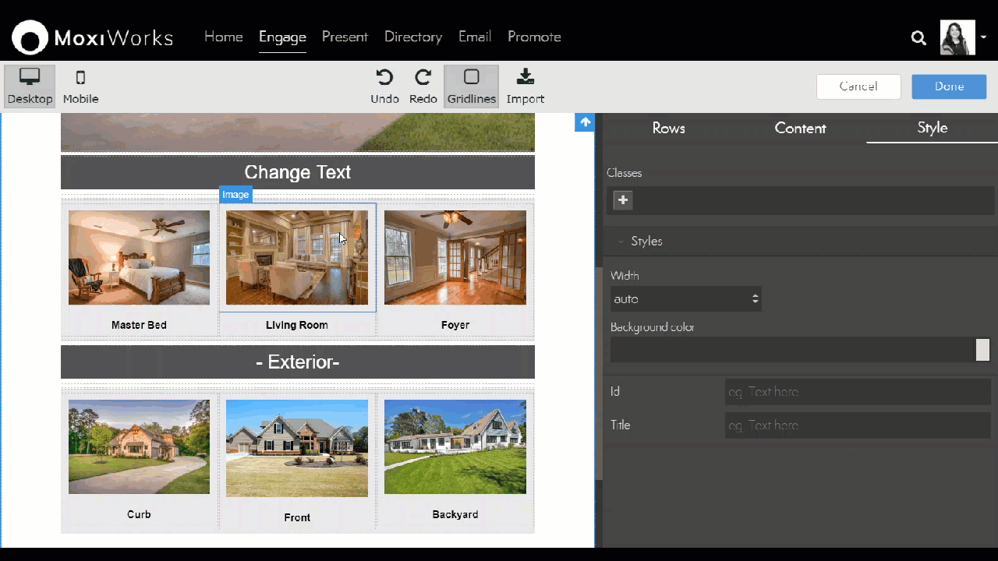Click the Import download icon
The height and width of the screenshot is (561, 998).
point(525,77)
